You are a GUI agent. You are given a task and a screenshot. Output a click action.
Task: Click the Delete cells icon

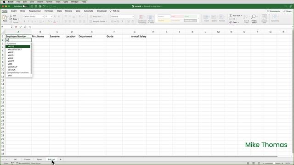click(214, 18)
